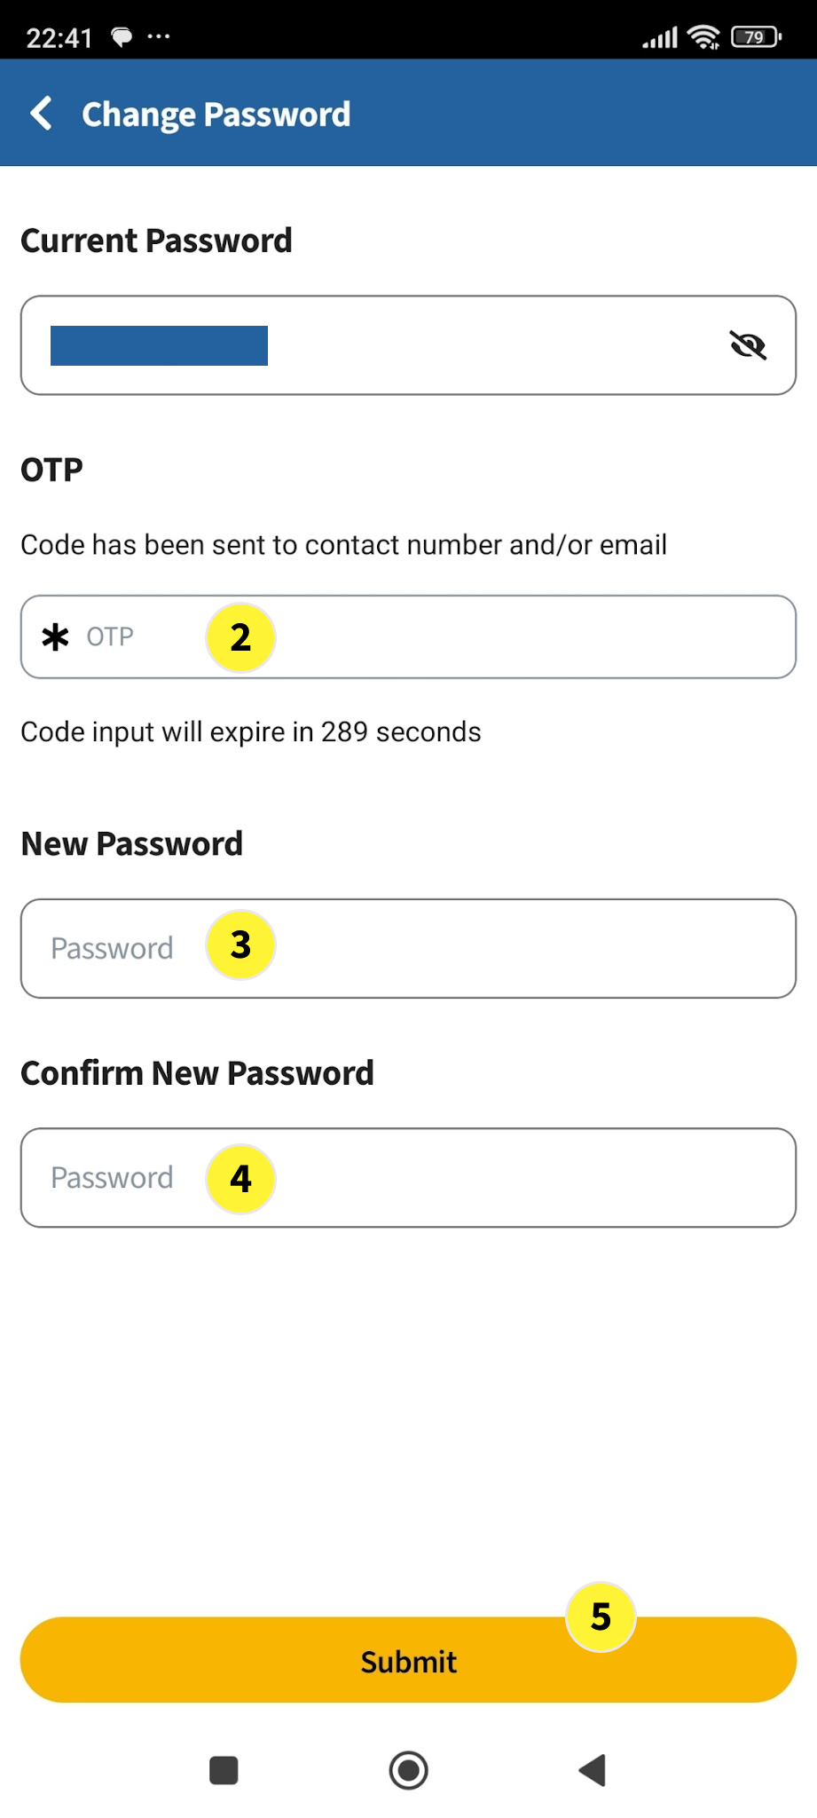Click the Change Password header title
The height and width of the screenshot is (1818, 817).
(x=216, y=115)
